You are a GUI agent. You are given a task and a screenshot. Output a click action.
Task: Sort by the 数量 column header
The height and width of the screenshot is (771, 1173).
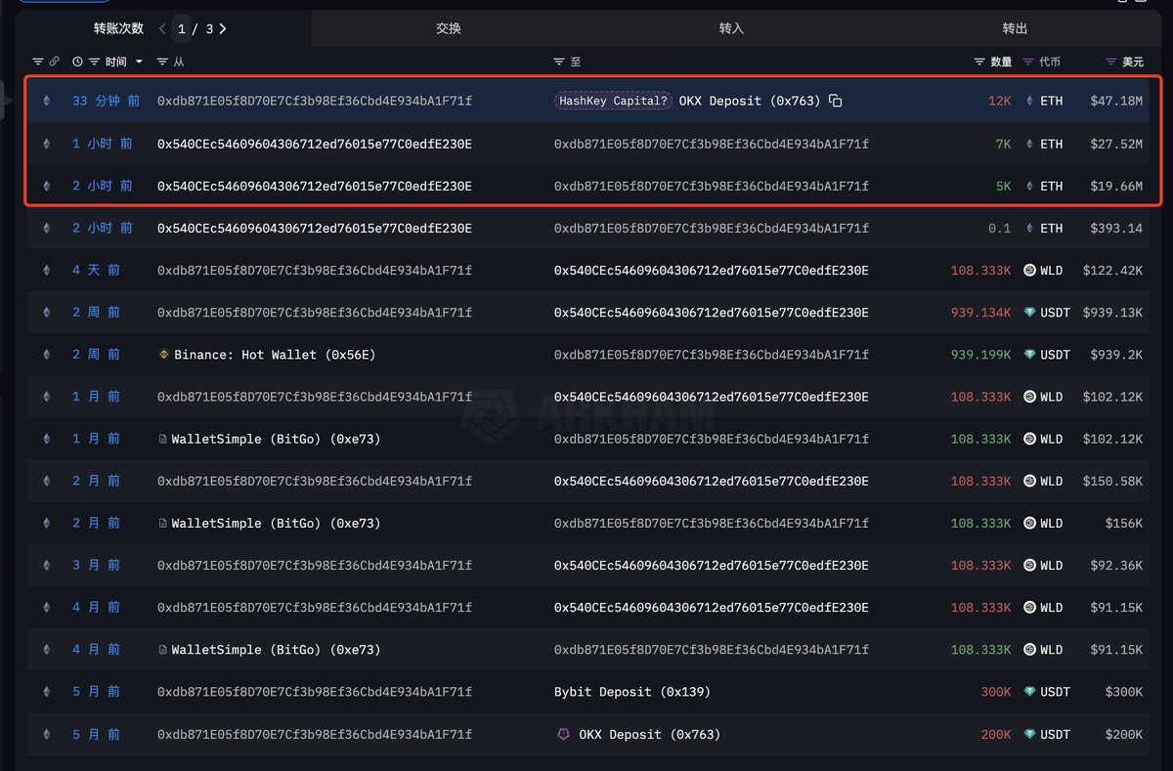(x=1001, y=62)
